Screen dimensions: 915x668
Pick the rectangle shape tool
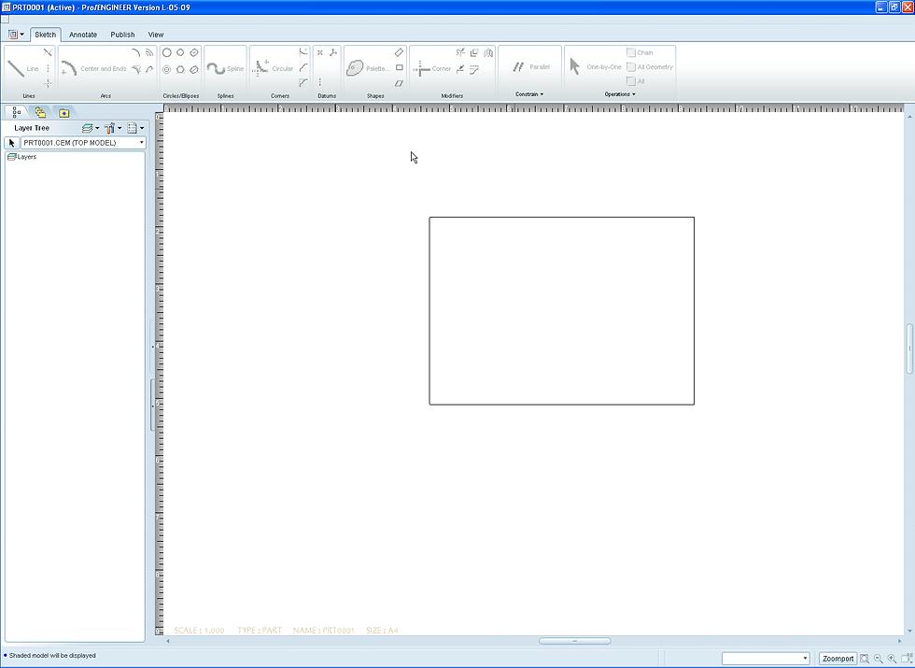[x=400, y=67]
